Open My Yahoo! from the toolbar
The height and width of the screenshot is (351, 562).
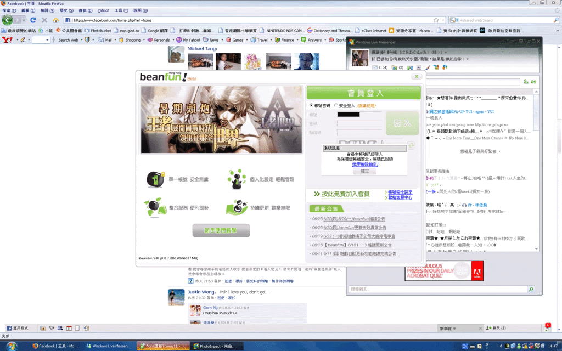[188, 39]
